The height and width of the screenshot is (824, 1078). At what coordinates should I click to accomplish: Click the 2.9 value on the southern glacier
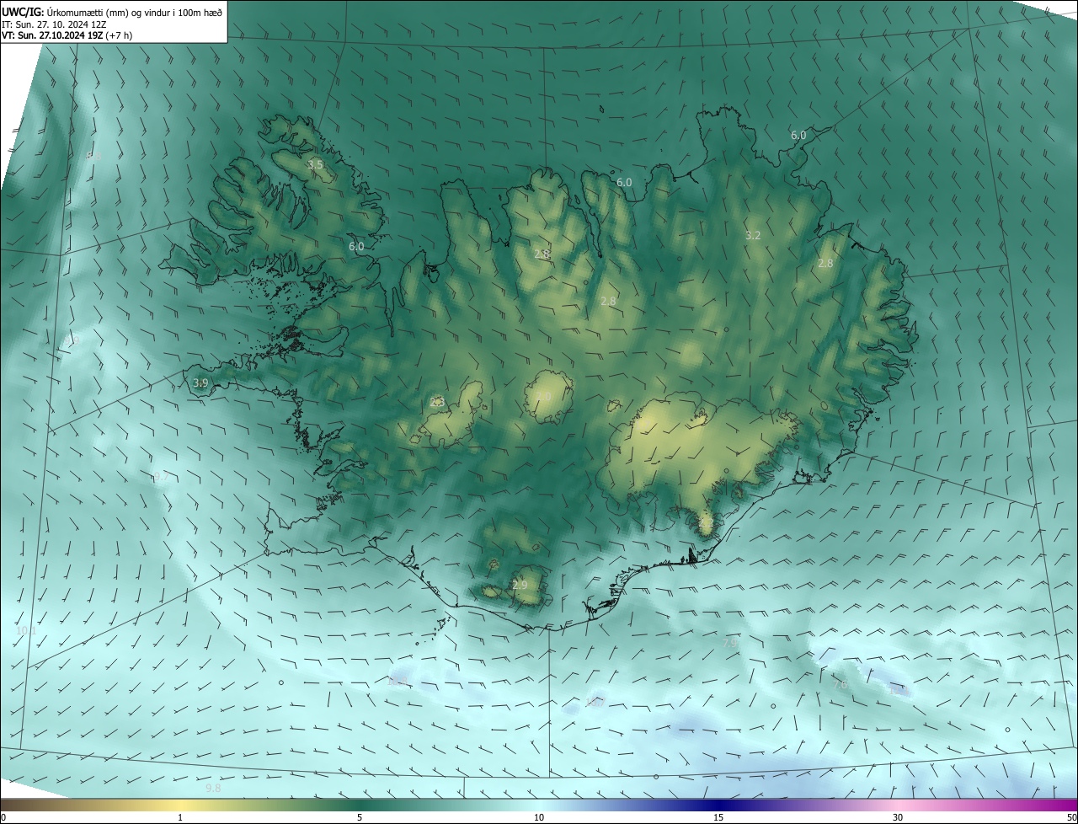(520, 586)
